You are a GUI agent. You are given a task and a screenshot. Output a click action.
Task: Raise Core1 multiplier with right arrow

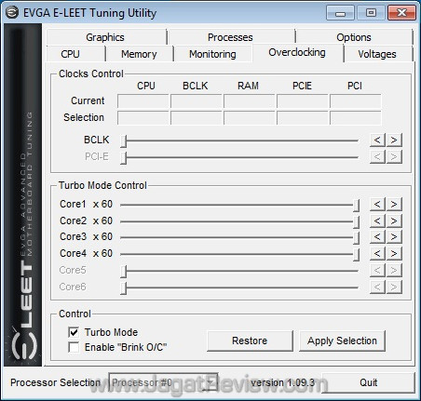(x=394, y=205)
